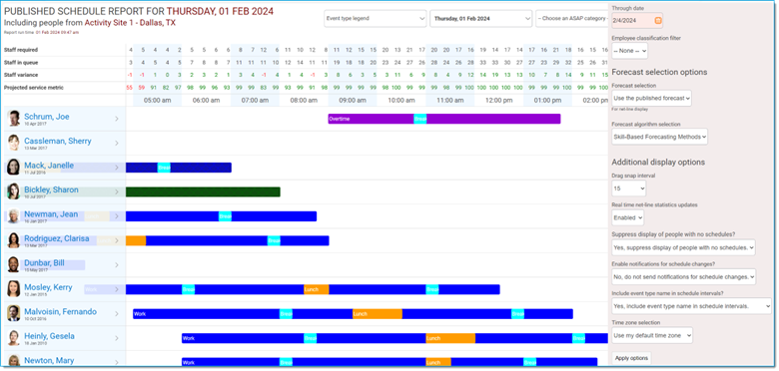Expand the chevron next to Schrum, Joe
Image resolution: width=779 pixels, height=371 pixels.
(117, 119)
